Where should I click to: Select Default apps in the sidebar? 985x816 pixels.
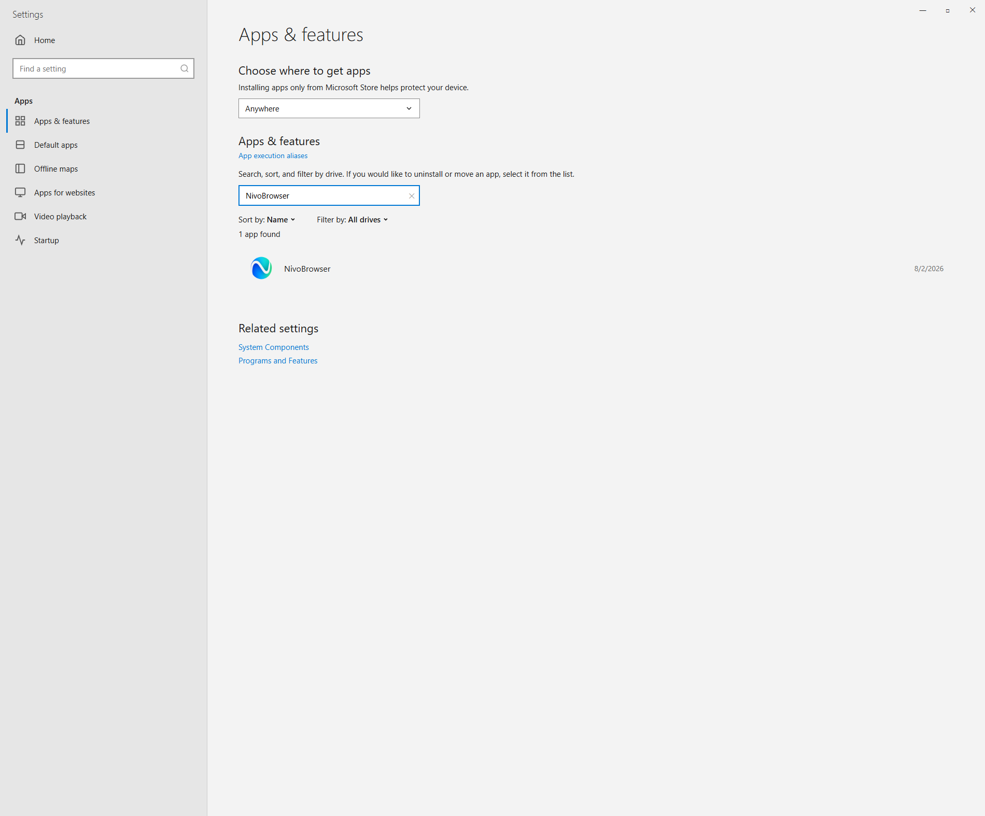[x=104, y=145]
